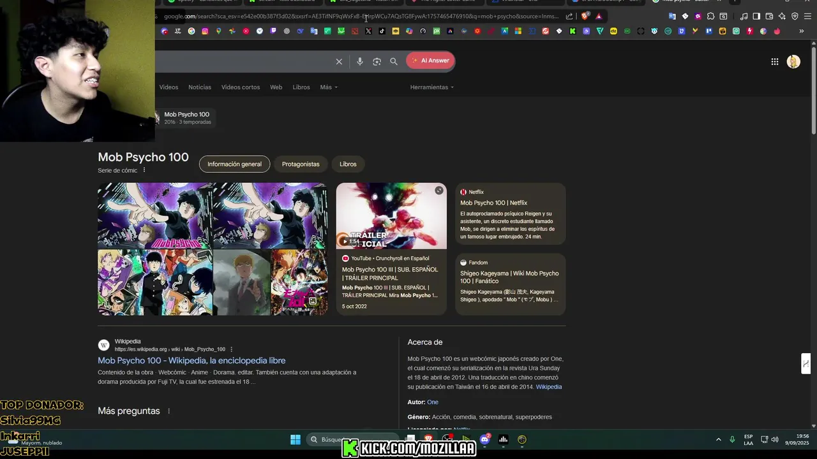Viewport: 817px width, 459px height.
Task: Open the Mob Psycho 100 | Netflix card
Action: (x=510, y=214)
